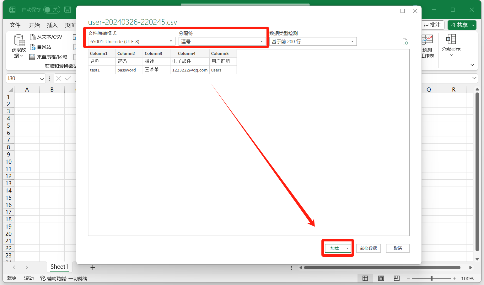Switch to Page Layout view in status bar
Image resolution: width=484 pixels, height=285 pixels.
[381, 278]
